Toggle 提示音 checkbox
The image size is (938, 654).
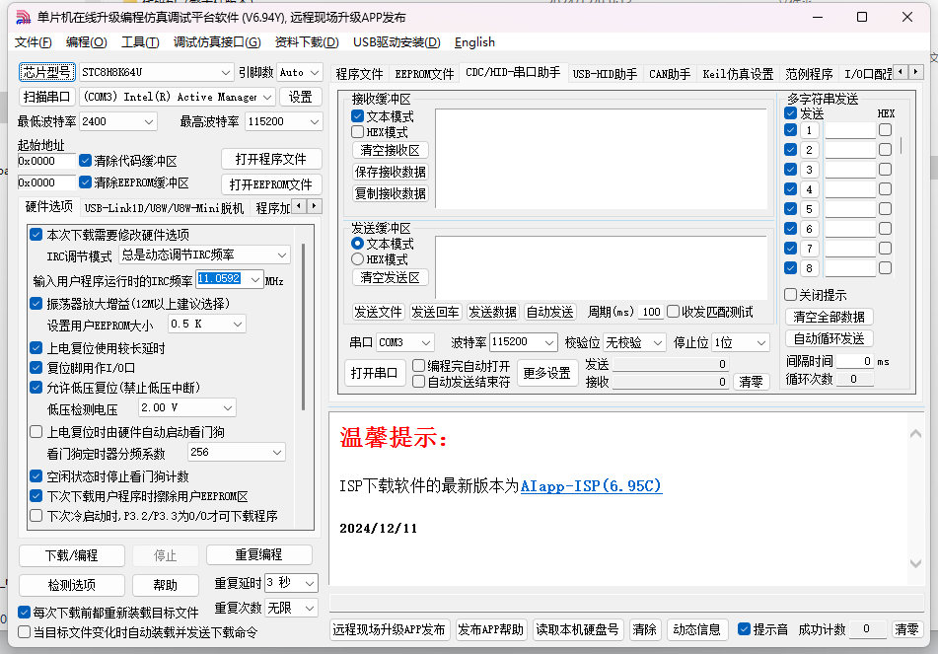pyautogui.click(x=744, y=629)
